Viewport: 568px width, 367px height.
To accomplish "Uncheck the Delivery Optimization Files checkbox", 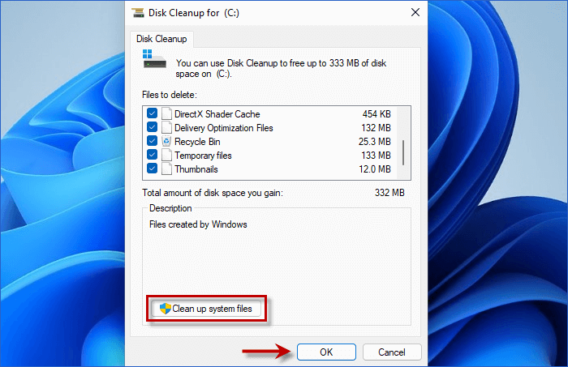I will (153, 127).
